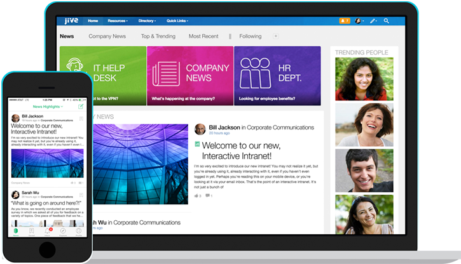Select the News tab in phone bottom bar
Image resolution: width=461 pixels, height=264 pixels.
point(16,232)
